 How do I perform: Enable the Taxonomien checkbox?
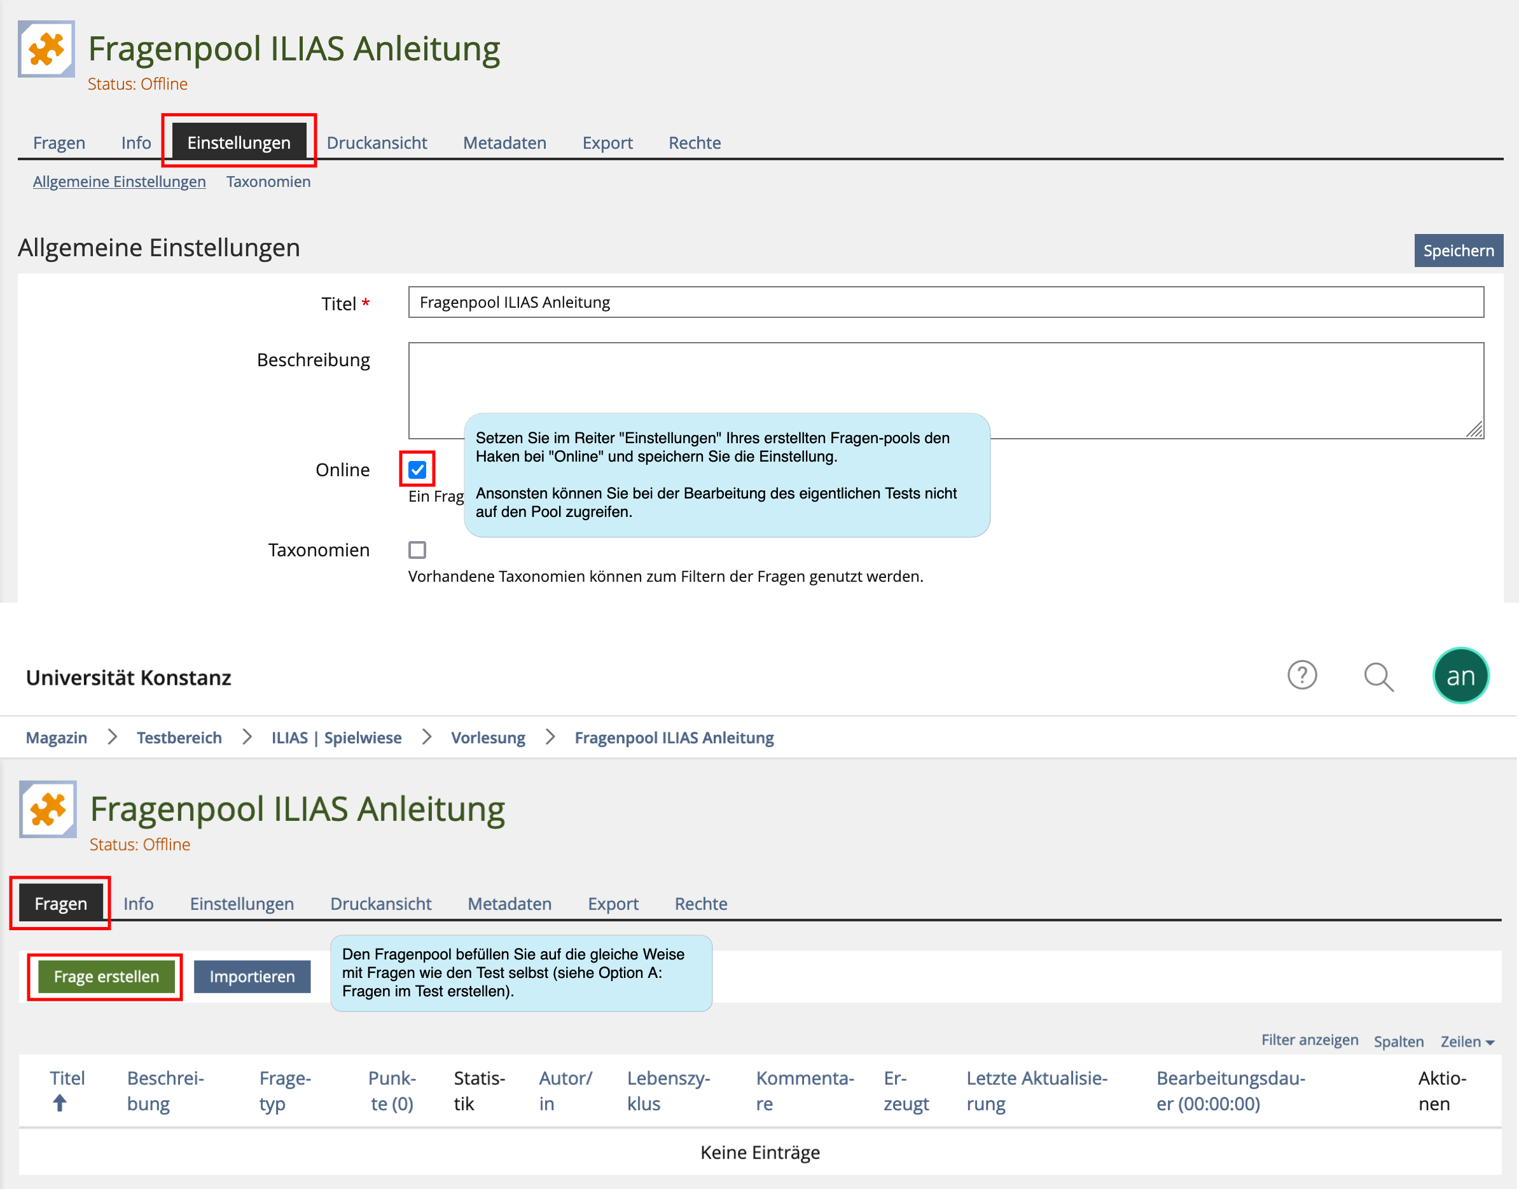click(417, 550)
